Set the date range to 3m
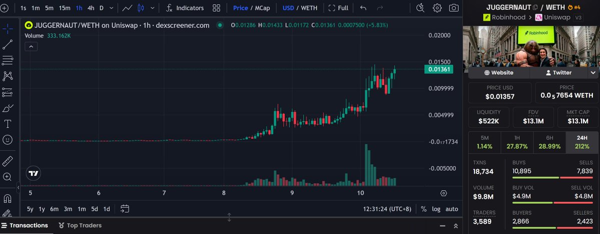This screenshot has width=600, height=234. click(68, 209)
